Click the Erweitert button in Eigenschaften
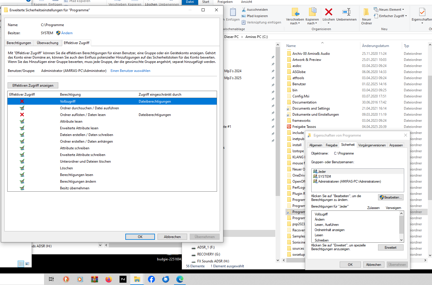 391,248
